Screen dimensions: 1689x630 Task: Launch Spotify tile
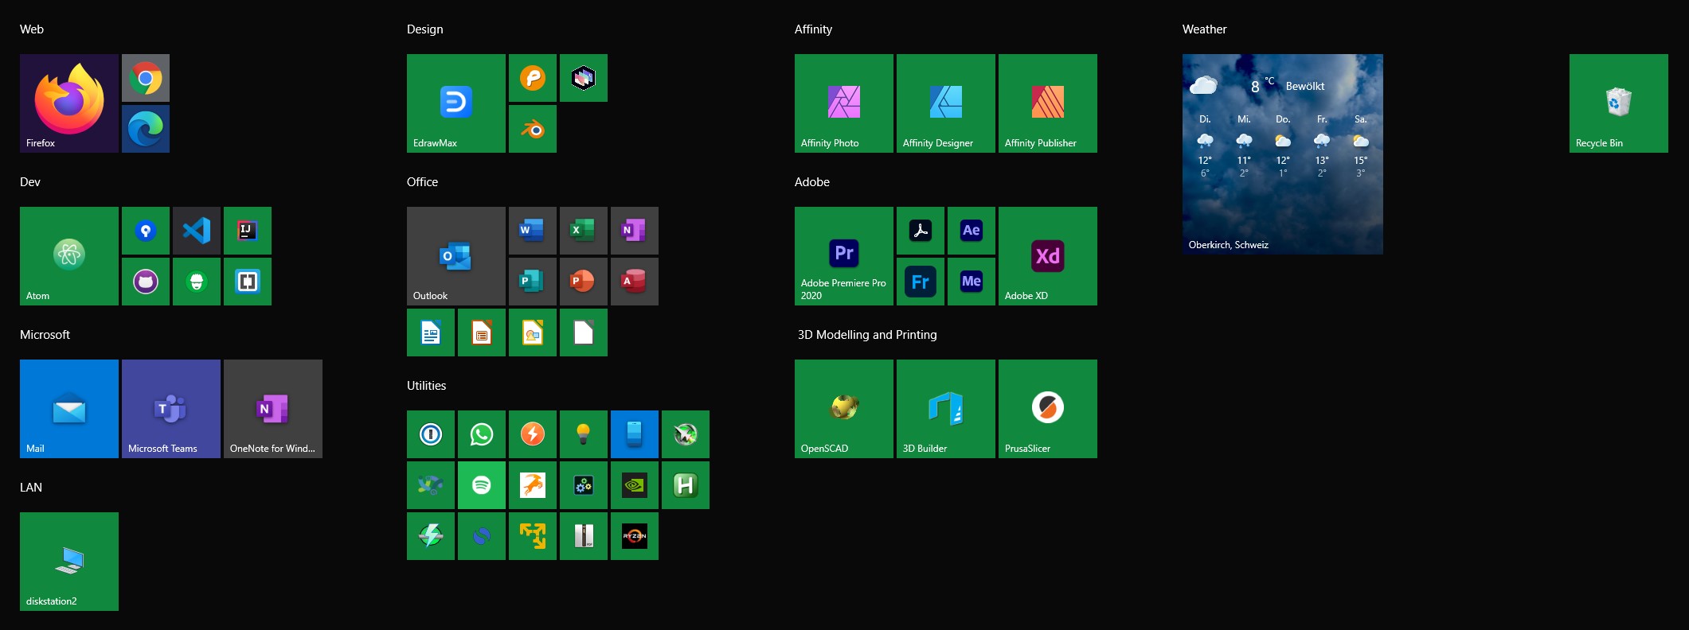point(482,485)
